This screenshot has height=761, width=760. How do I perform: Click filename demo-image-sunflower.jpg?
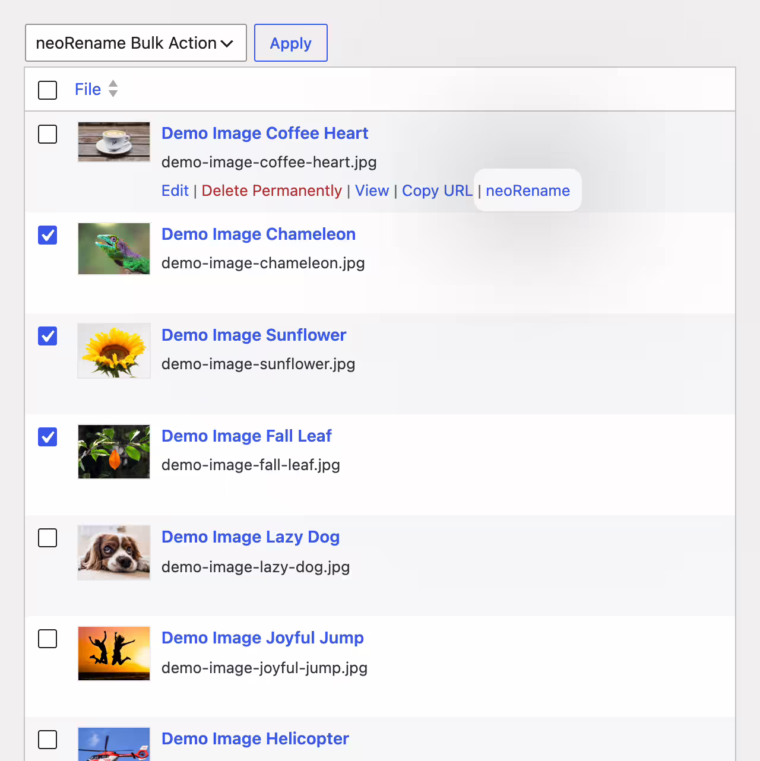point(258,364)
